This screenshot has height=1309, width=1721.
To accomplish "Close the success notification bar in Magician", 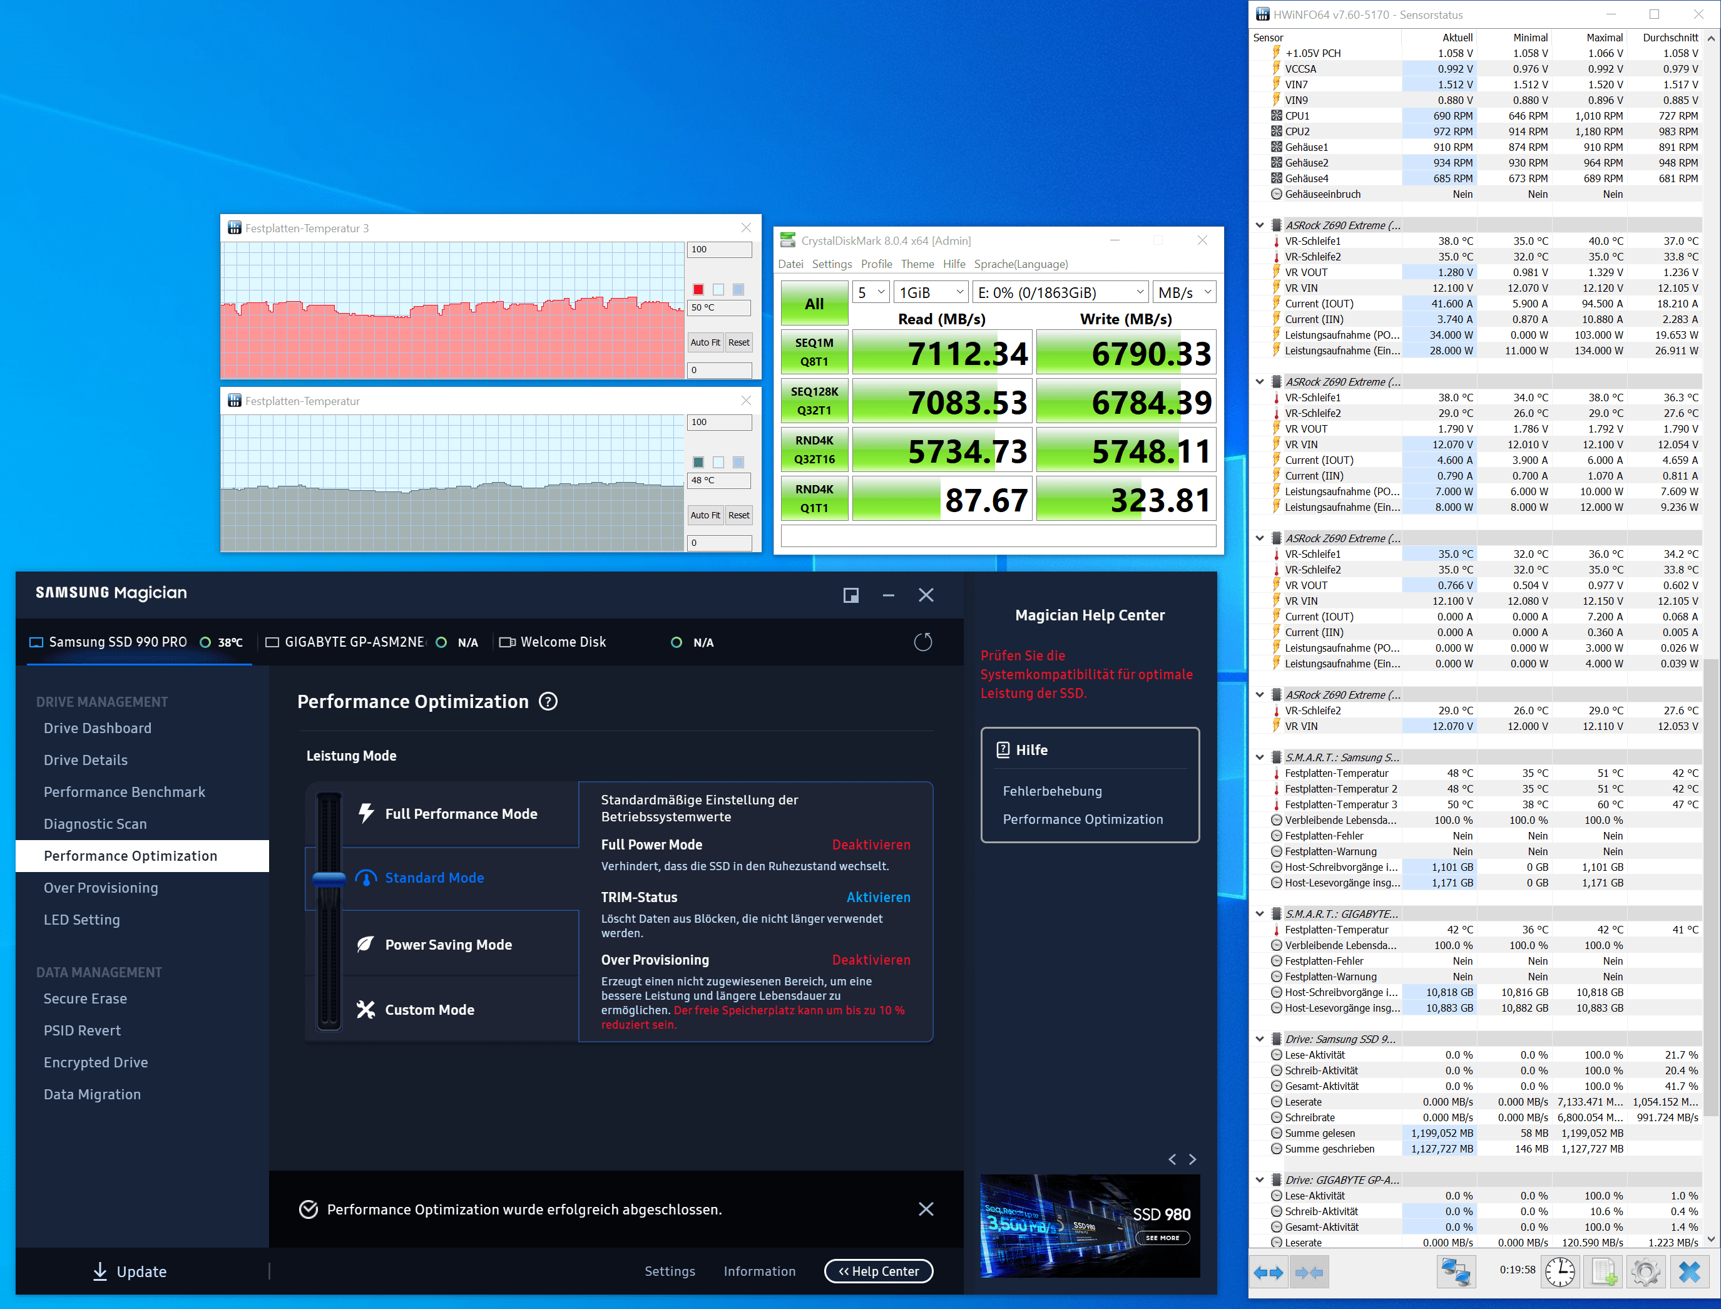I will click(x=926, y=1209).
